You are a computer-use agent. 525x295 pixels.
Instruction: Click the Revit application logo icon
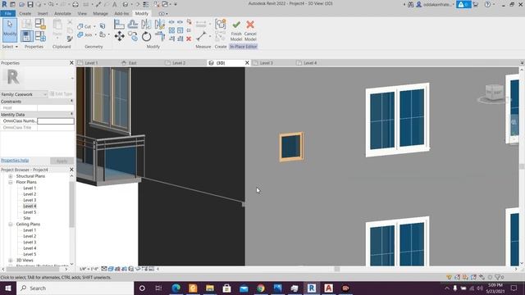pos(4,4)
